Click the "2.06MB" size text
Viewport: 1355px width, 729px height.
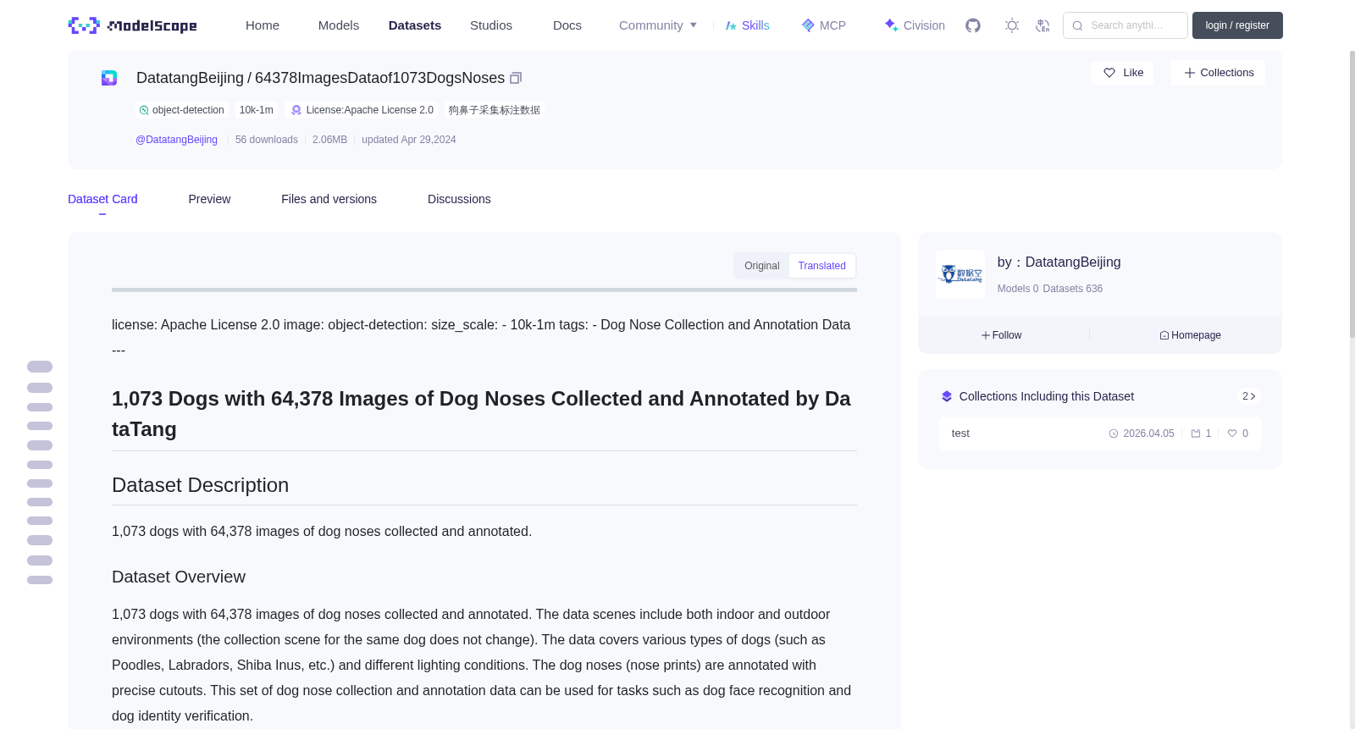(330, 140)
